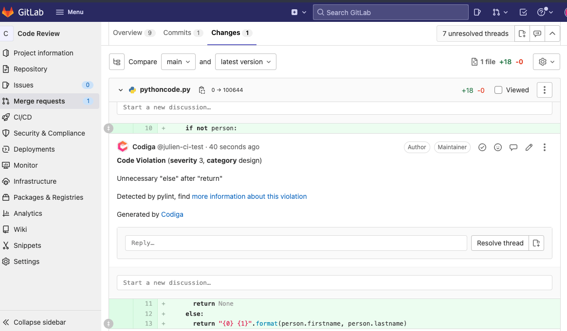Image resolution: width=567 pixels, height=331 pixels.
Task: Click the Resolve thread button
Action: pyautogui.click(x=499, y=243)
